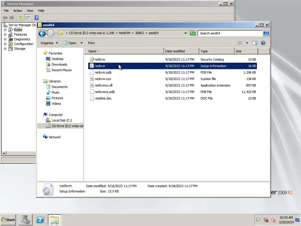
Task: Select Music library
Action: 53,92
